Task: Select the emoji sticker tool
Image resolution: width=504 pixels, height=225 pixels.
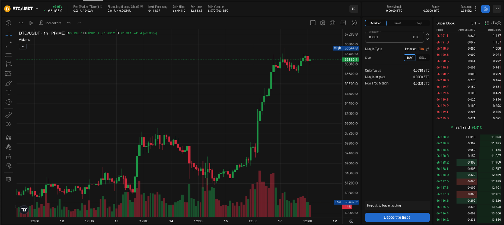Action: [x=9, y=102]
